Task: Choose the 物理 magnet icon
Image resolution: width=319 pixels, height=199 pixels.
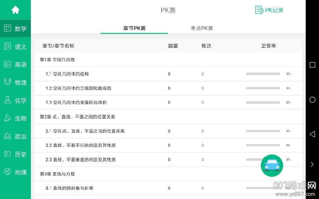Action: point(7,82)
